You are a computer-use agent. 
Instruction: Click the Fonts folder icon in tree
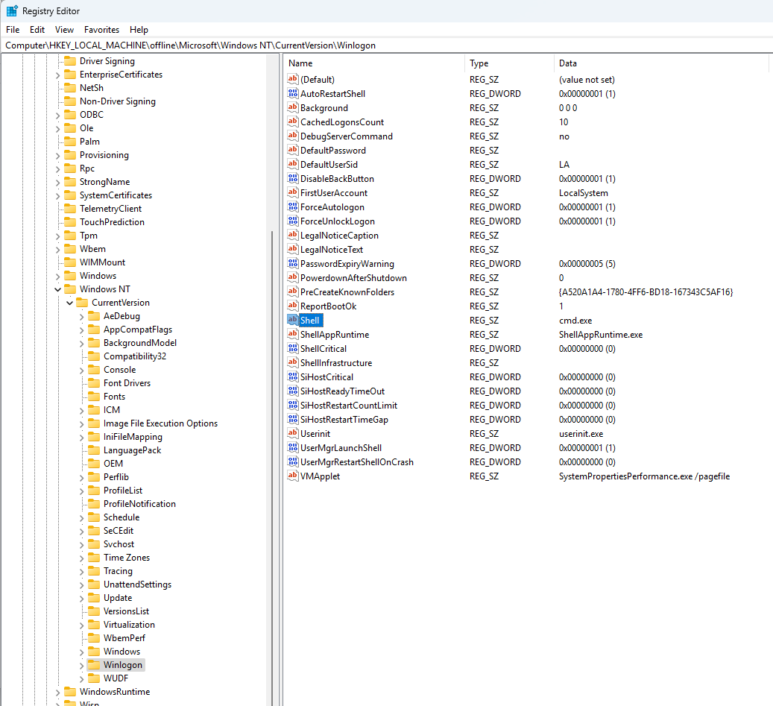pos(94,397)
